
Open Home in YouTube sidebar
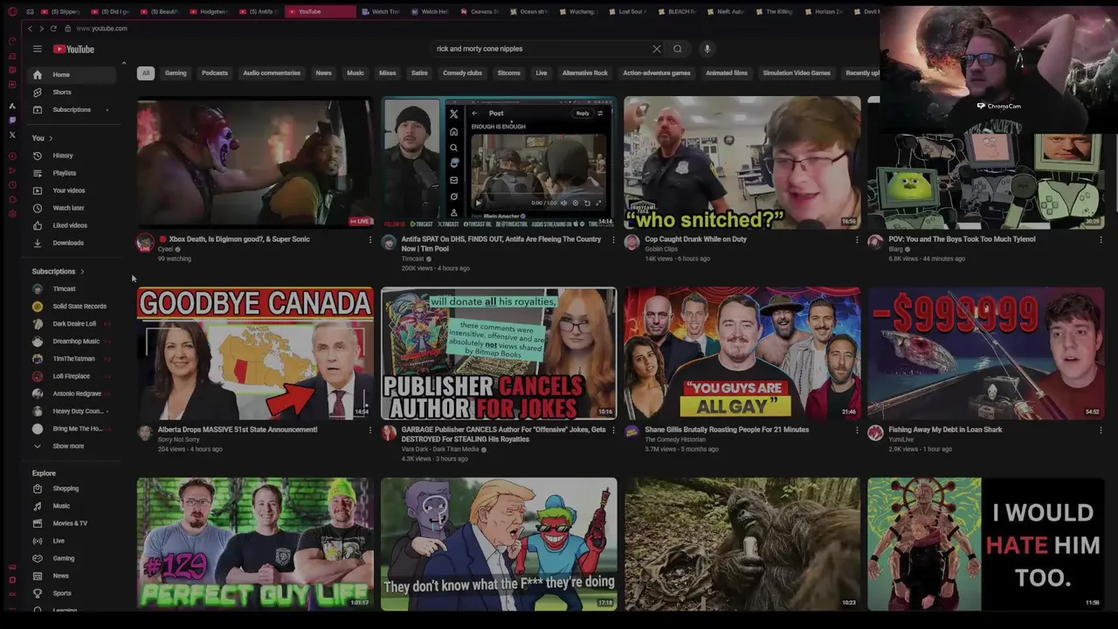tap(72, 74)
